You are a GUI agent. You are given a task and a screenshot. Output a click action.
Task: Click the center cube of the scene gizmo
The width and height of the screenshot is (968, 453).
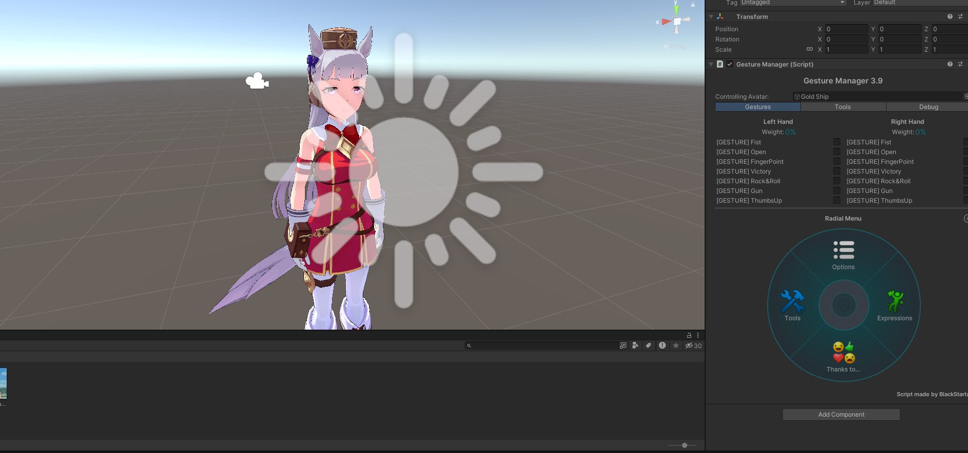pos(677,21)
